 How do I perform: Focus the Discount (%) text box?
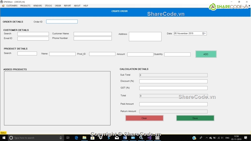(x=173, y=81)
